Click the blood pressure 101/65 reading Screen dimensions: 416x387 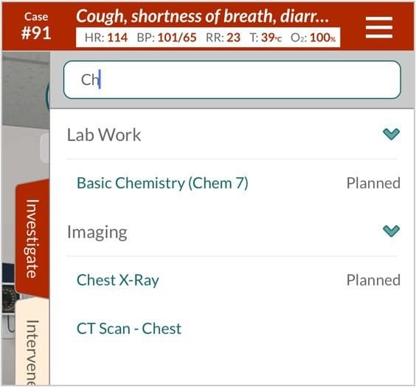167,38
